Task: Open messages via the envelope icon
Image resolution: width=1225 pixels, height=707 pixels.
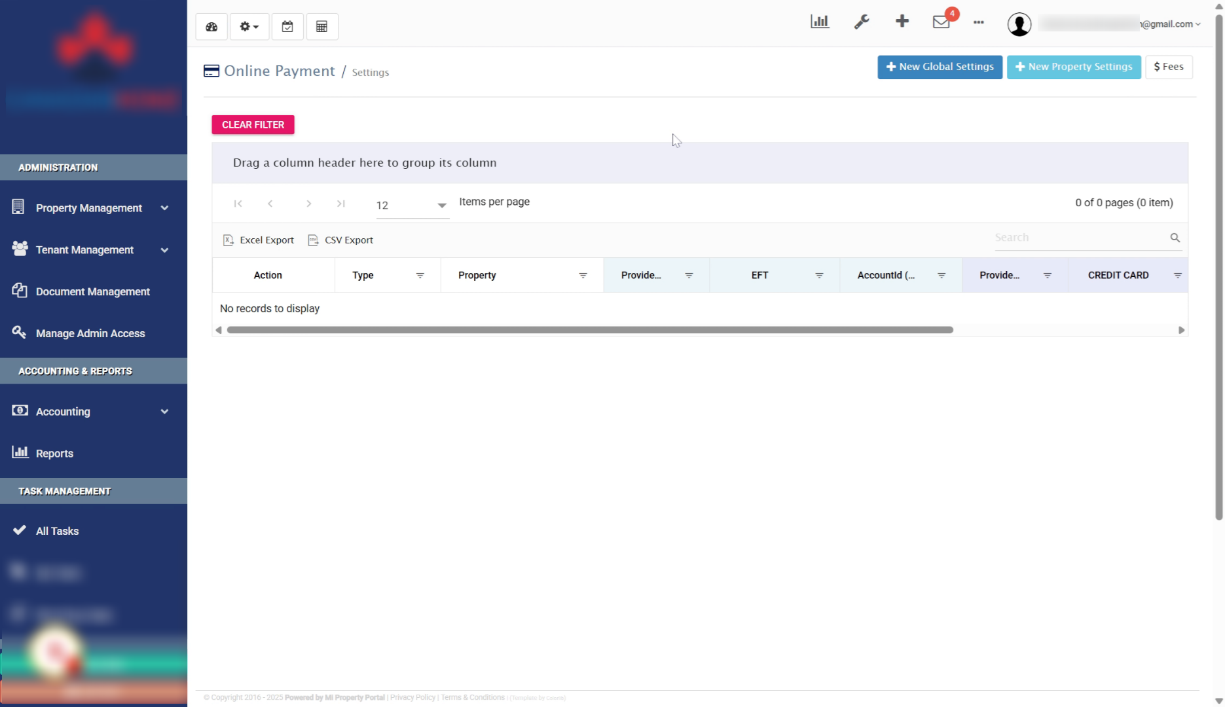Action: [x=941, y=23]
